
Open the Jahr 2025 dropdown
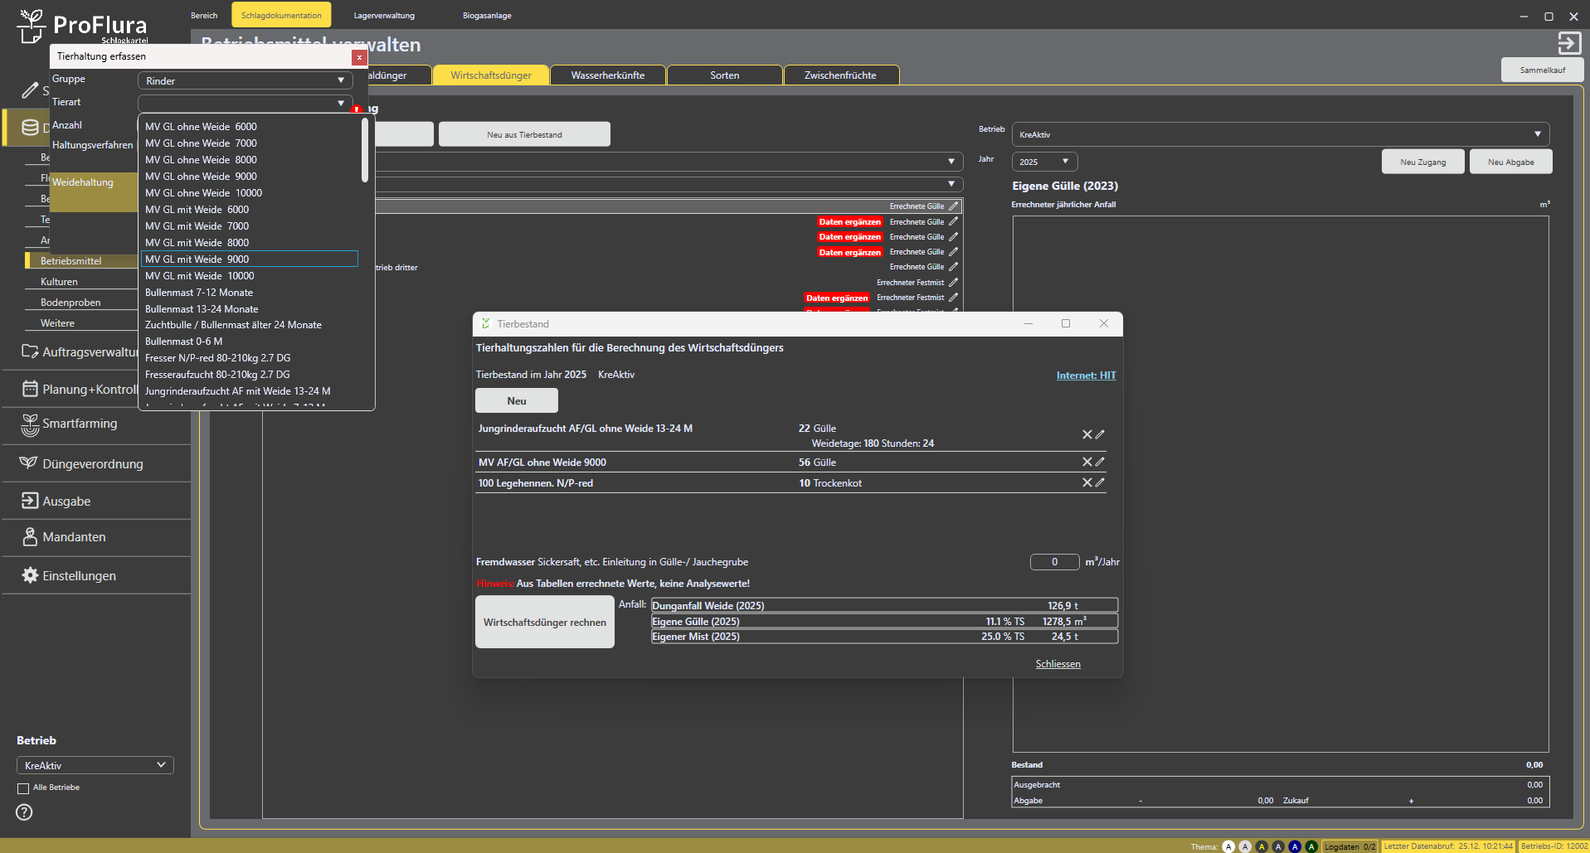[1044, 162]
